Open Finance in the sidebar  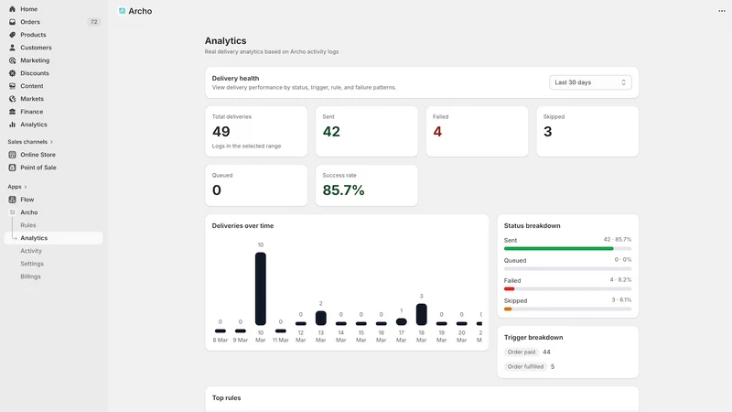coord(32,112)
